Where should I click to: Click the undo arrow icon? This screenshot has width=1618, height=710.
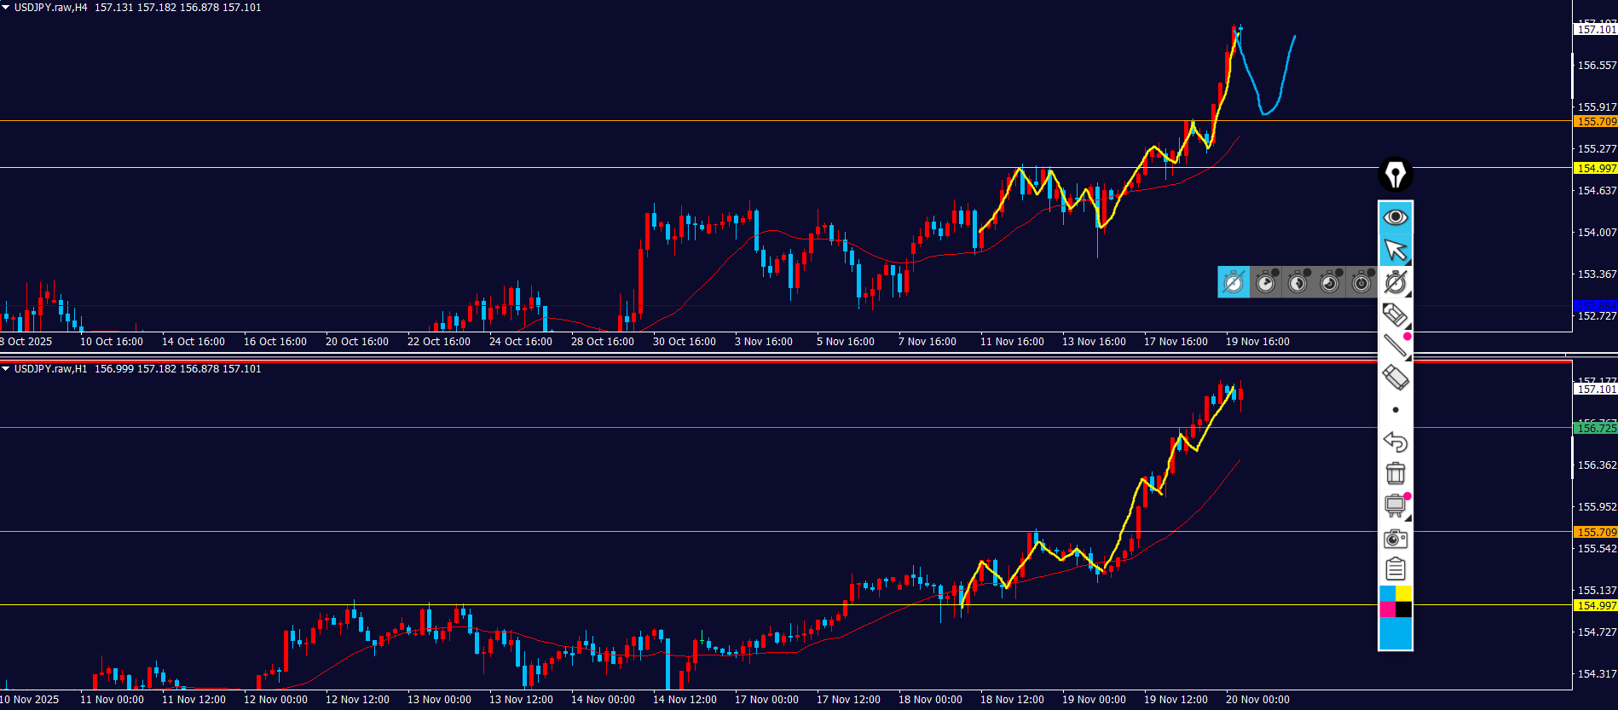pos(1395,442)
